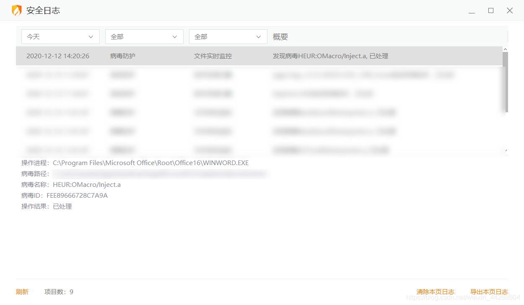Click the log list scrollbar thumb
Screen dimensions: 524x305
point(505,82)
